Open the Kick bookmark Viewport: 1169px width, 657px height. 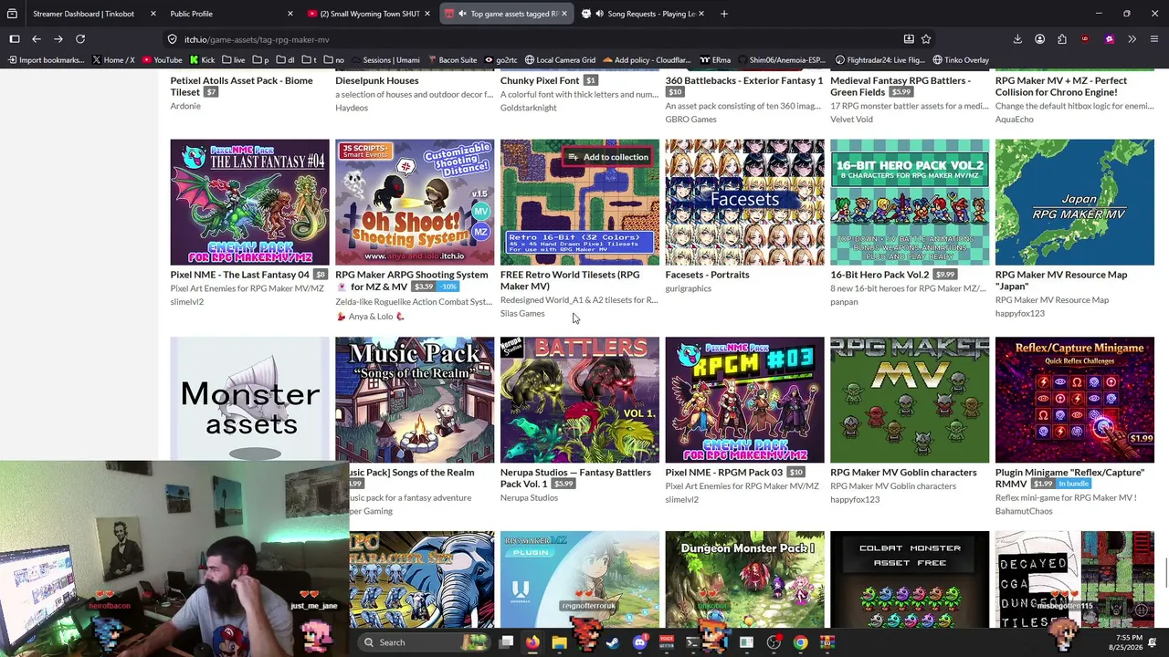(x=200, y=60)
